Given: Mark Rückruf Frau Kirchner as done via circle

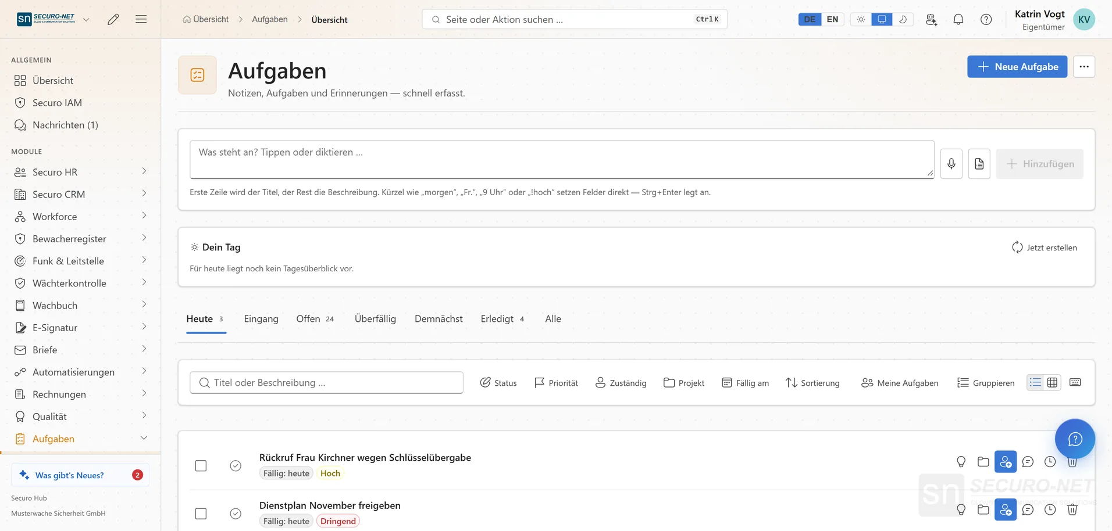Looking at the screenshot, I should (x=236, y=466).
